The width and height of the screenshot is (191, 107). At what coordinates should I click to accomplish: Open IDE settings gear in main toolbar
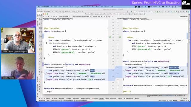point(186,12)
